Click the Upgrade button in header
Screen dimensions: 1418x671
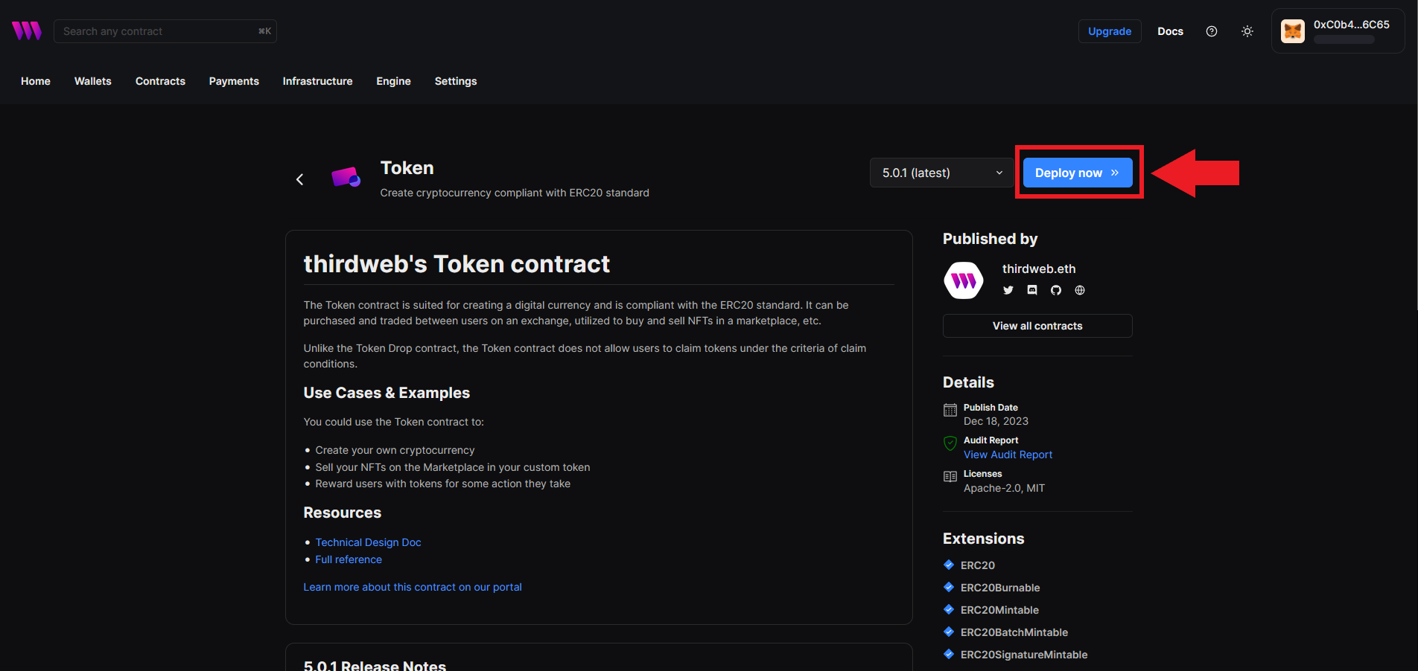click(1109, 31)
